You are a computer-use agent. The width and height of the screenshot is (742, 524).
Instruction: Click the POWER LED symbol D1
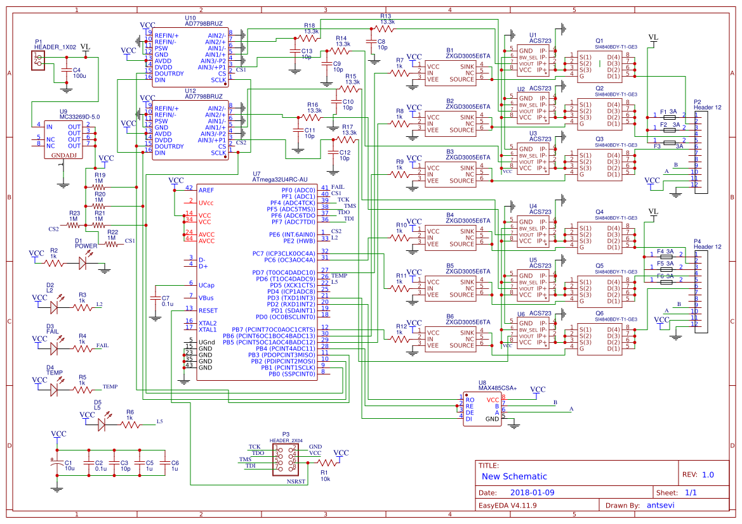point(83,263)
